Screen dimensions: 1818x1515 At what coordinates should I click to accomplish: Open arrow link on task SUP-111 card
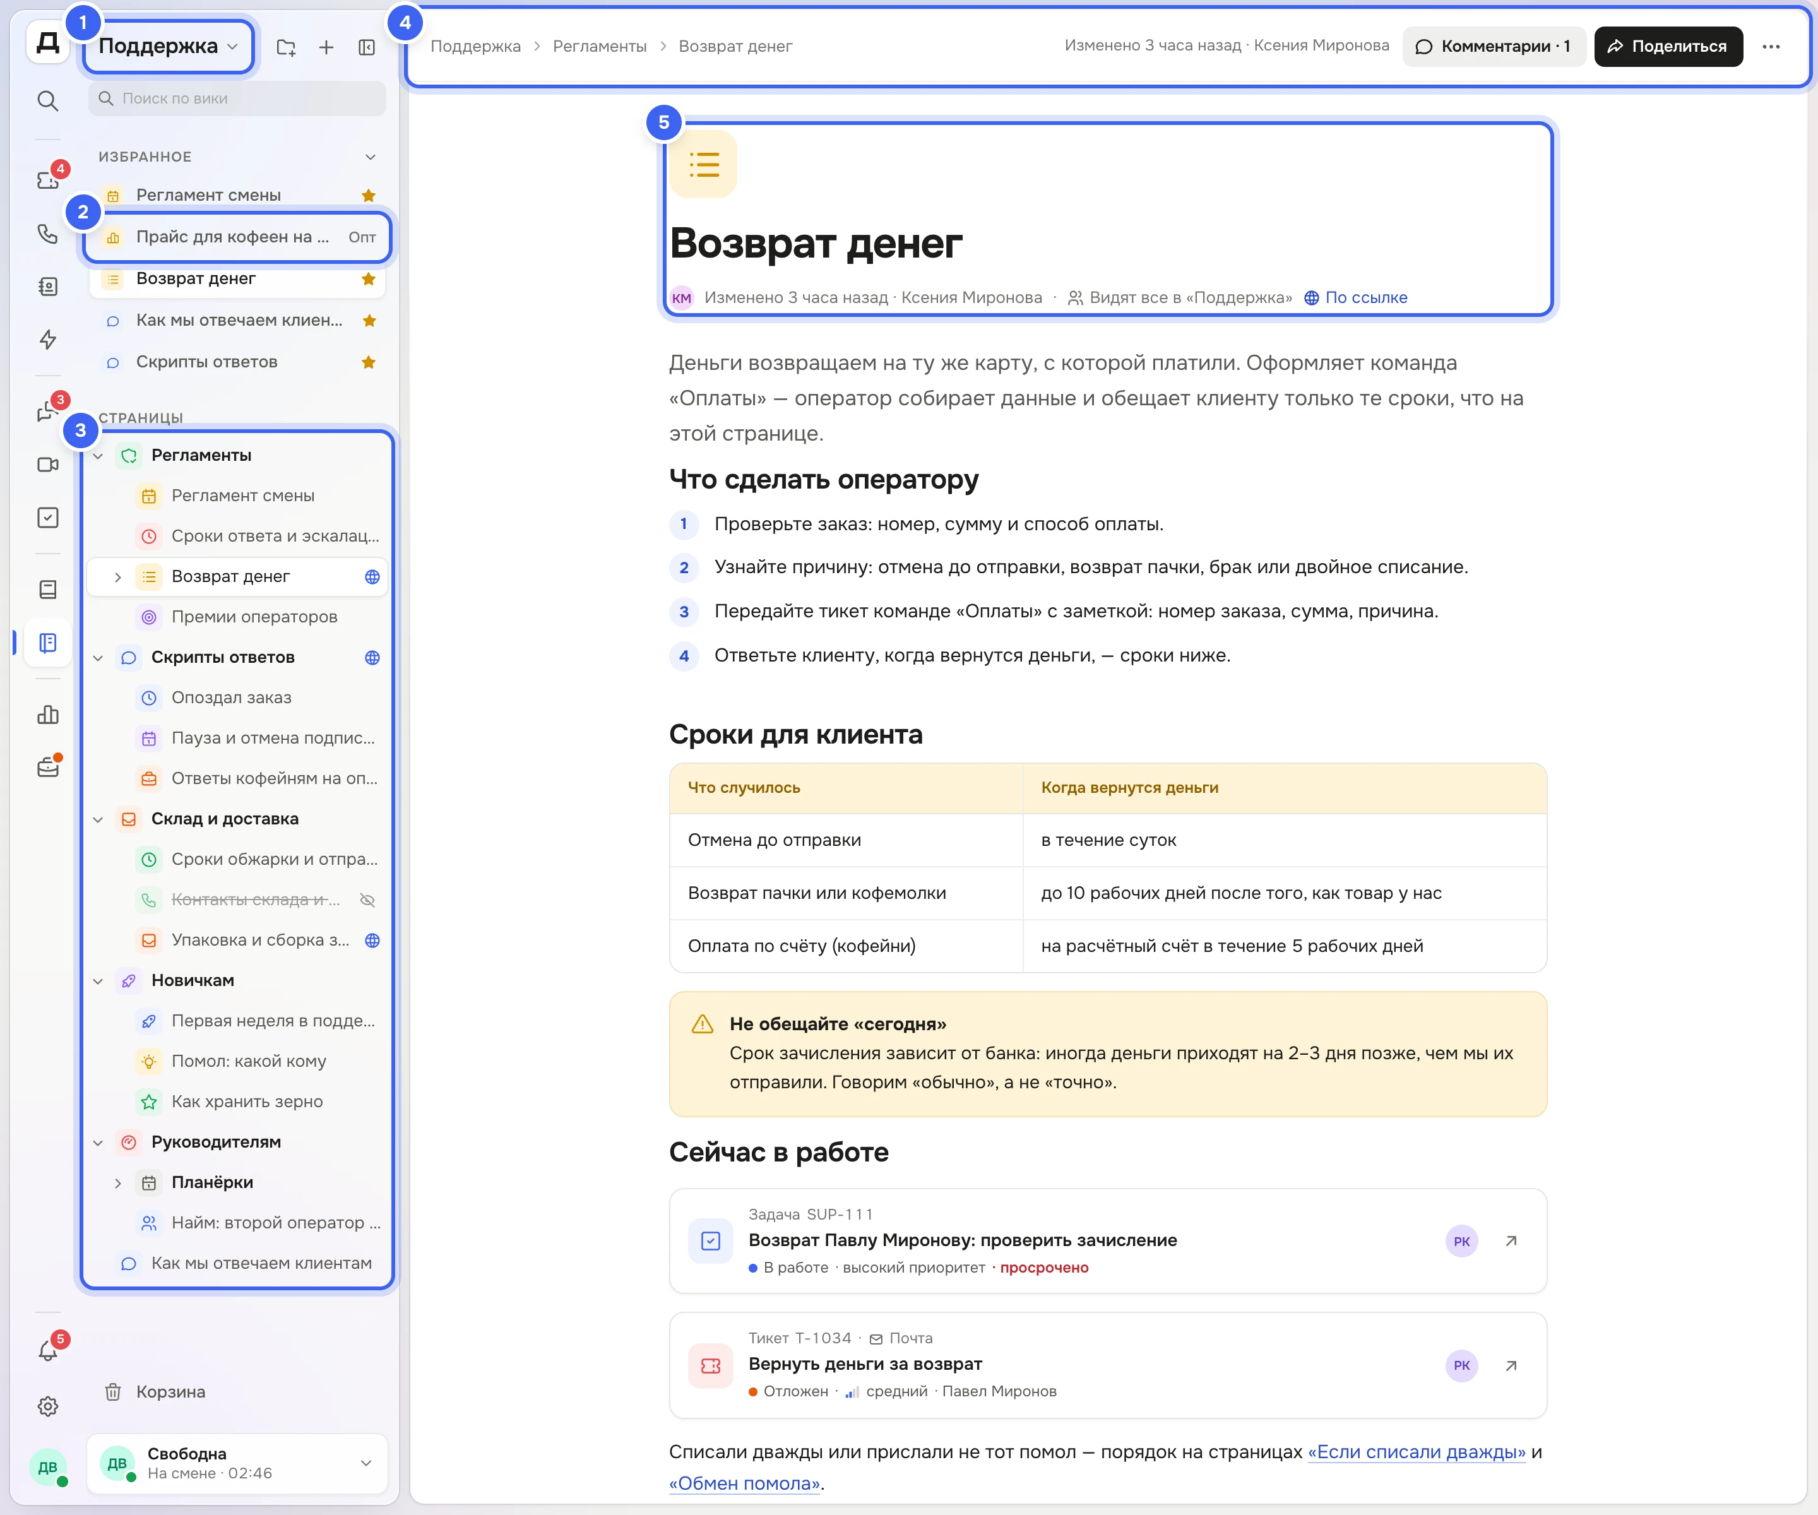[1511, 1240]
